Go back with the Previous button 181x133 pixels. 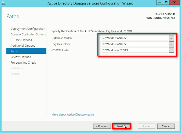click(x=102, y=126)
